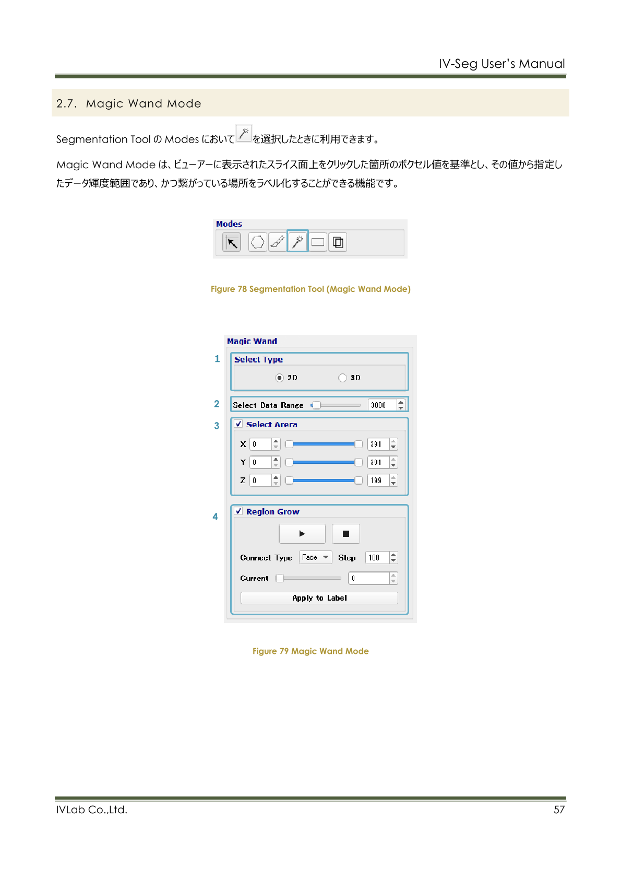Toggle the Region Grow checkbox

point(238,511)
